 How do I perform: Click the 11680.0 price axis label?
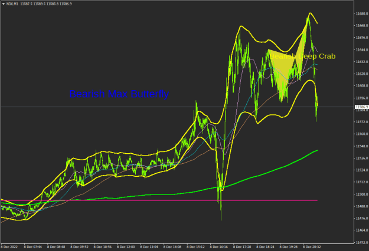coord(362,14)
